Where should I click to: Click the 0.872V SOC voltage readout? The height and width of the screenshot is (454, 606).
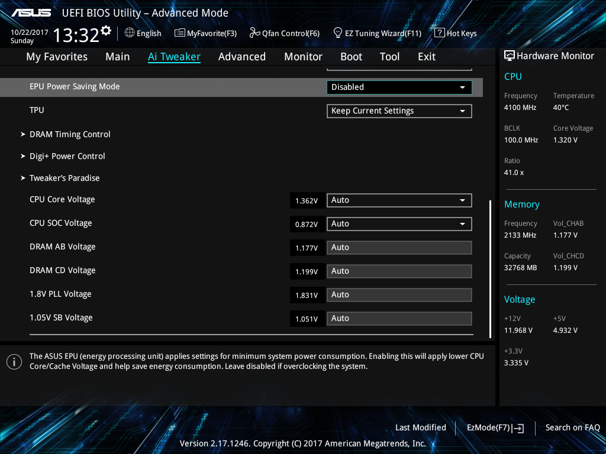[307, 224]
